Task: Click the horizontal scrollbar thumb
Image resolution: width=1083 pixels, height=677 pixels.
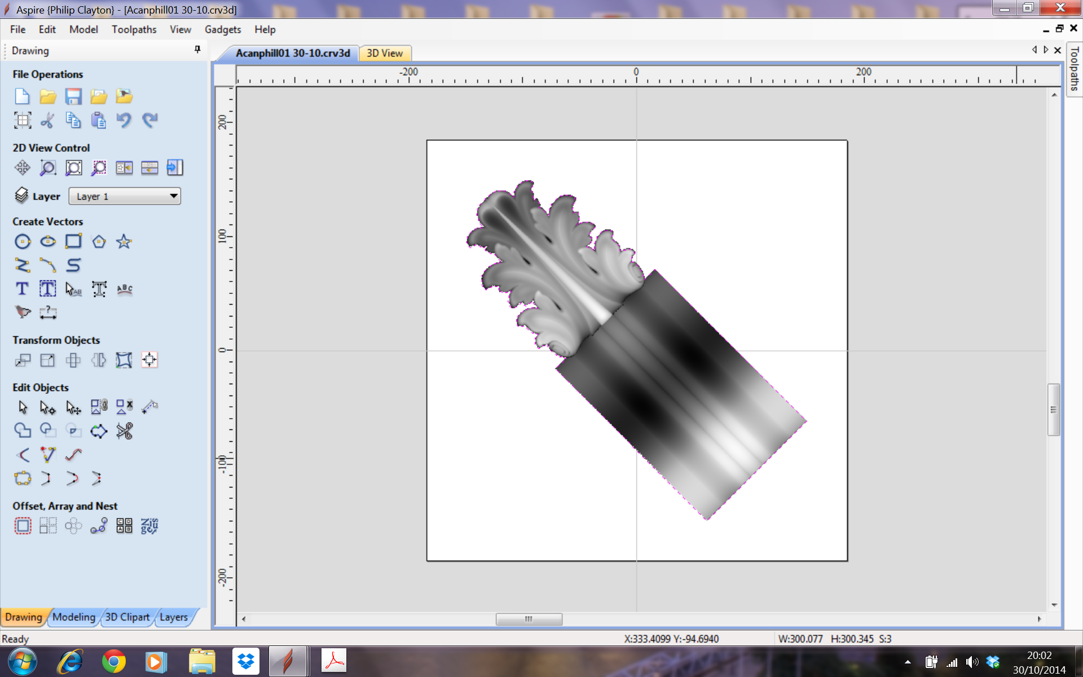Action: point(529,619)
